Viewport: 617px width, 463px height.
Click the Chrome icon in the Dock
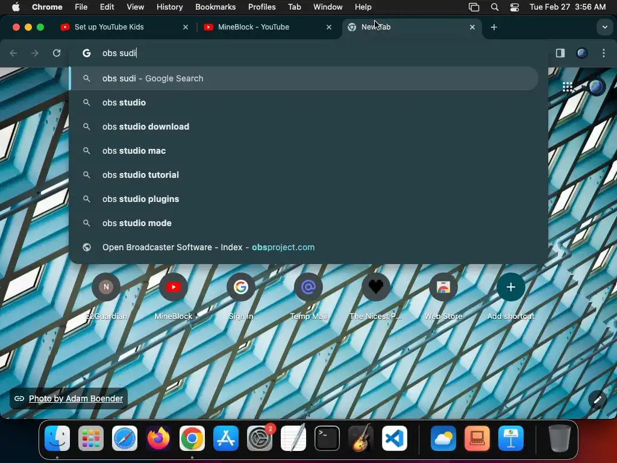click(x=192, y=438)
